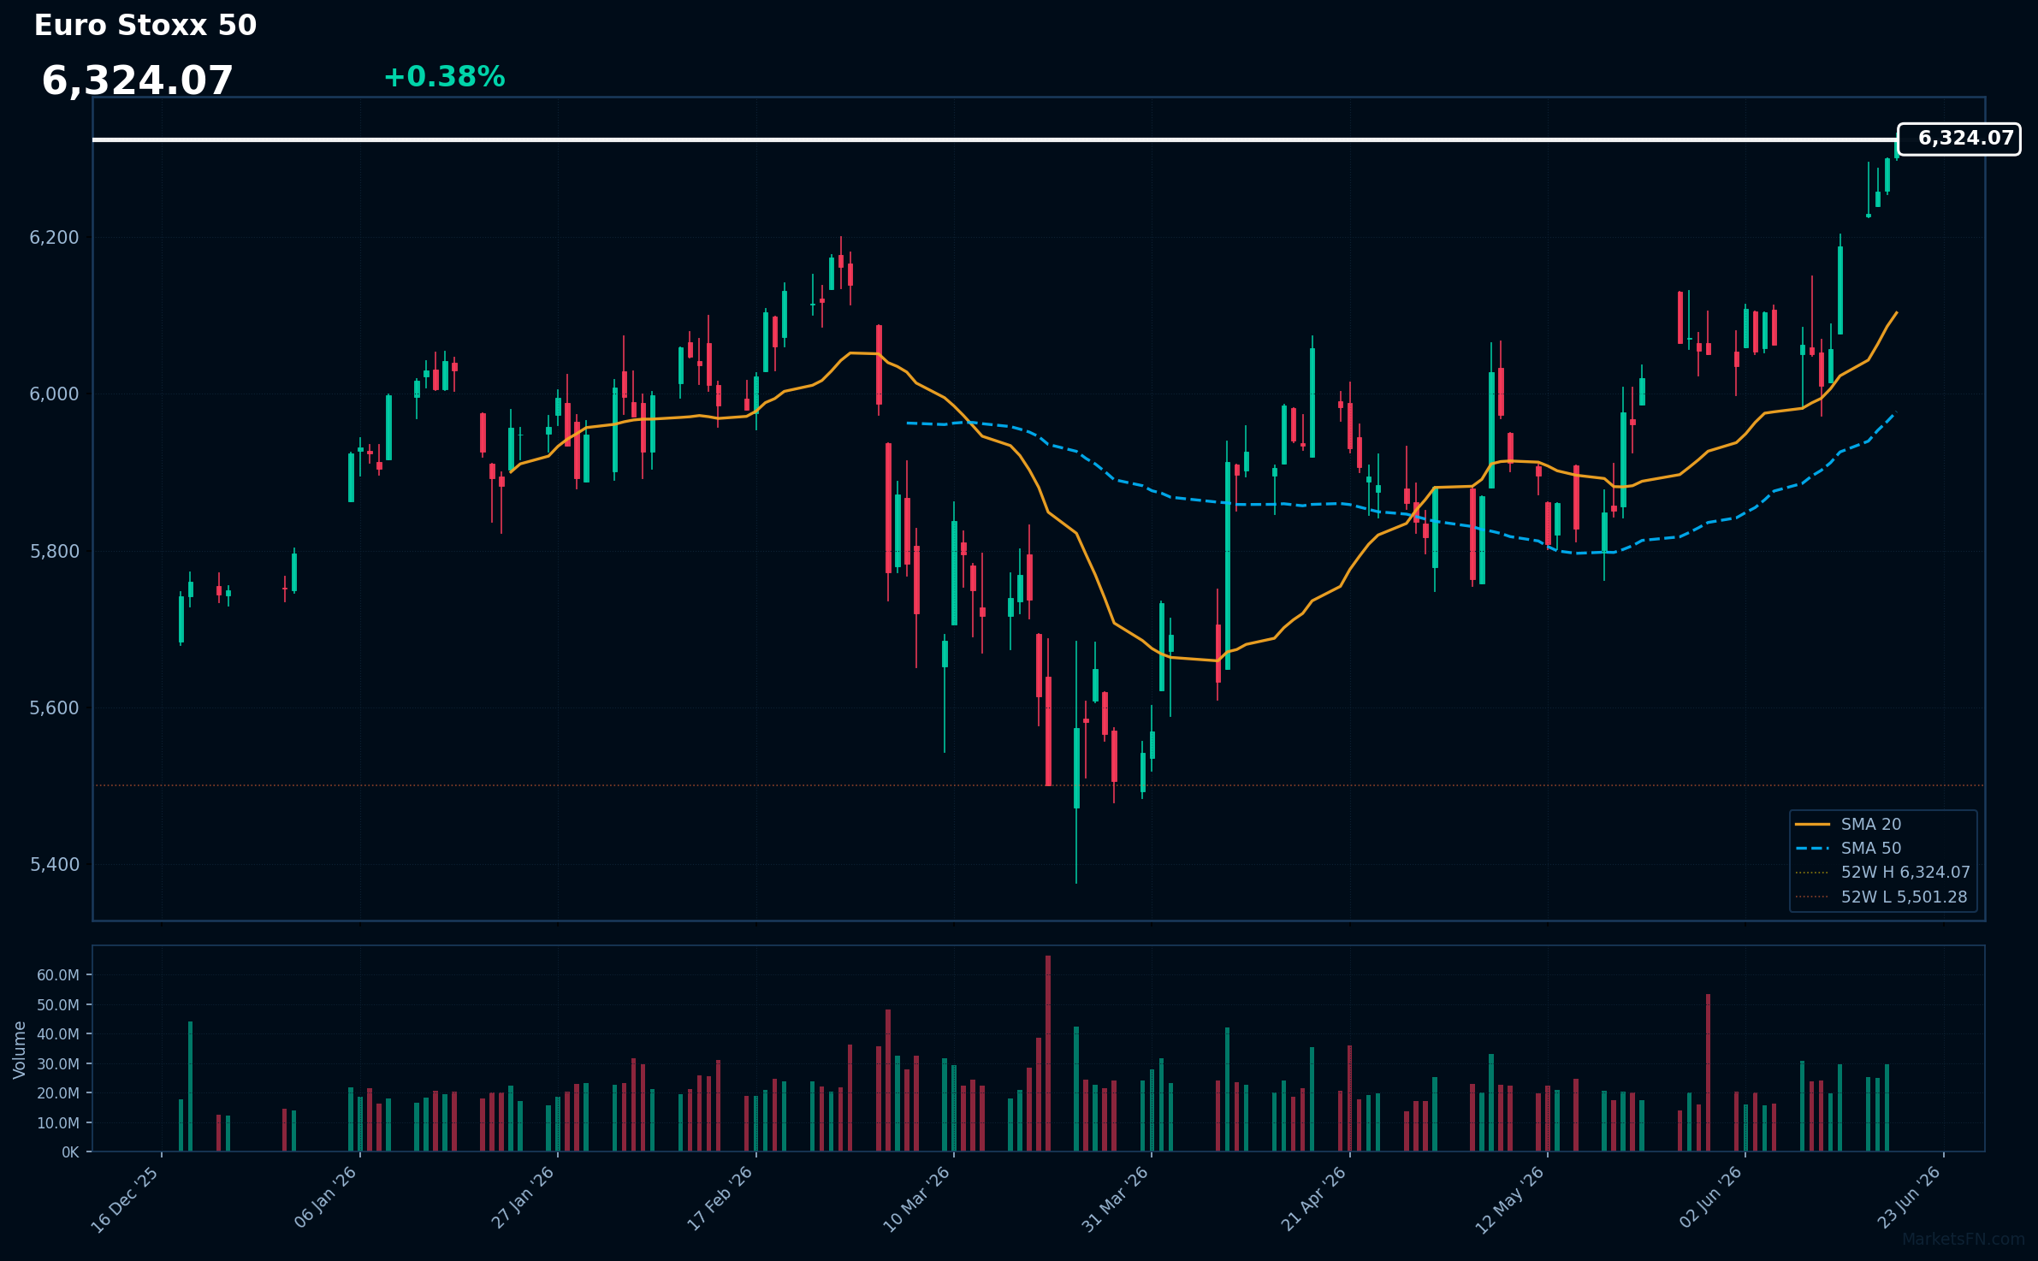Click the 31 Mar '26 date label
Image resolution: width=2038 pixels, height=1261 pixels.
(1115, 1199)
